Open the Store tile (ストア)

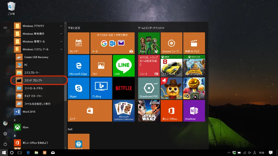90,111
